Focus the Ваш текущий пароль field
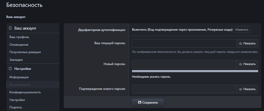This screenshot has width=264, height=111. (x=184, y=44)
